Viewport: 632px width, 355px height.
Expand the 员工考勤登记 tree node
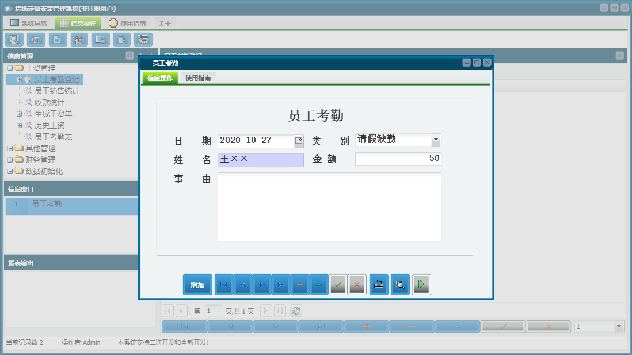[19, 80]
